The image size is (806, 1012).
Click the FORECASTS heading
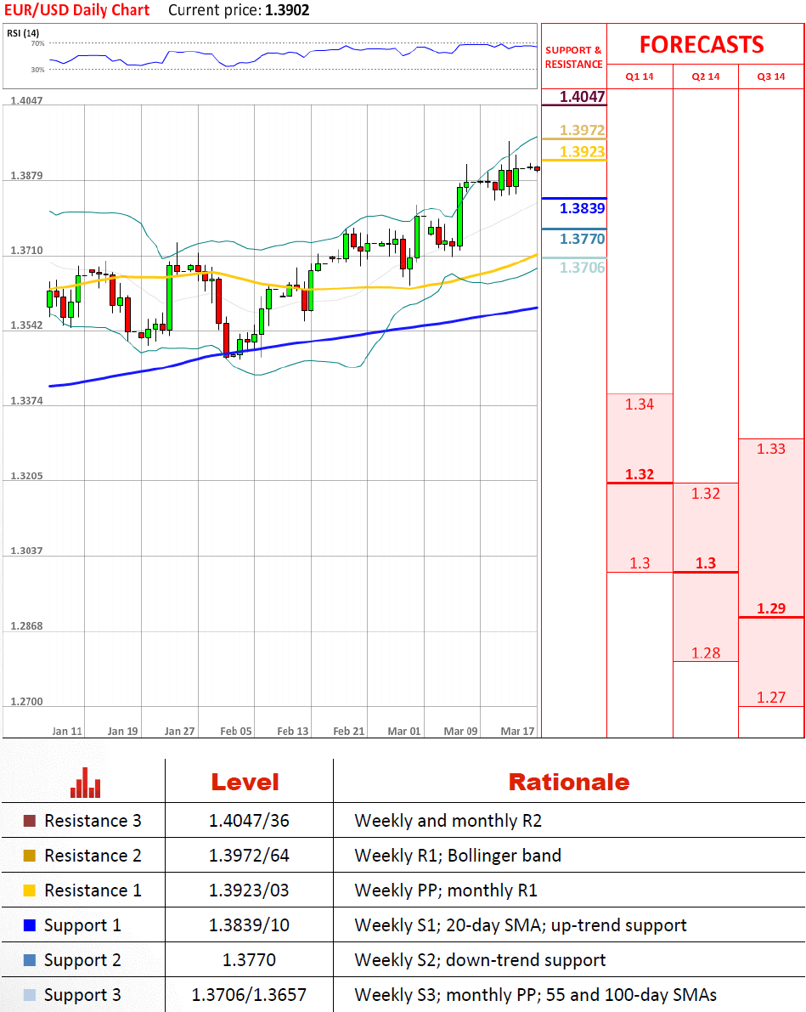tap(702, 44)
